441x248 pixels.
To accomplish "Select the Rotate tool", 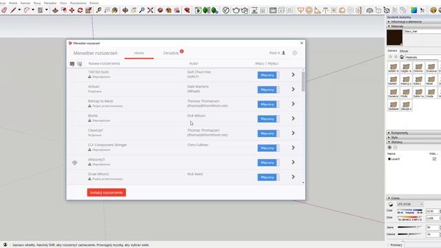I will (80, 10).
